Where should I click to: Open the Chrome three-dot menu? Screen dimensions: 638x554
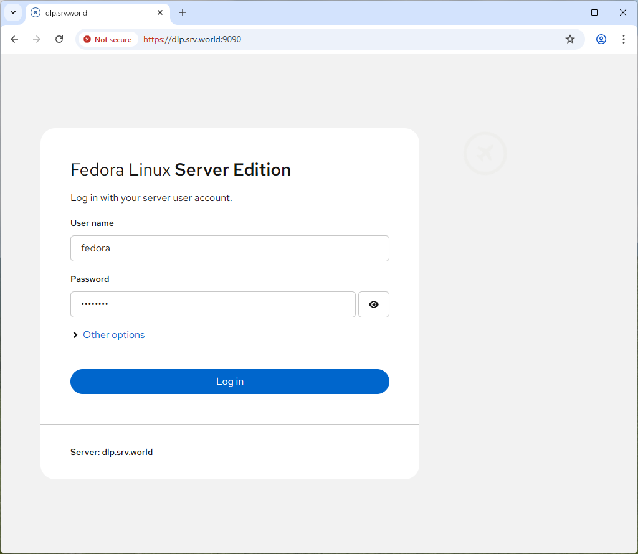(623, 39)
